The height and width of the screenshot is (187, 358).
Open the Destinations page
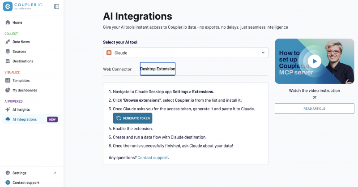pyautogui.click(x=22, y=61)
